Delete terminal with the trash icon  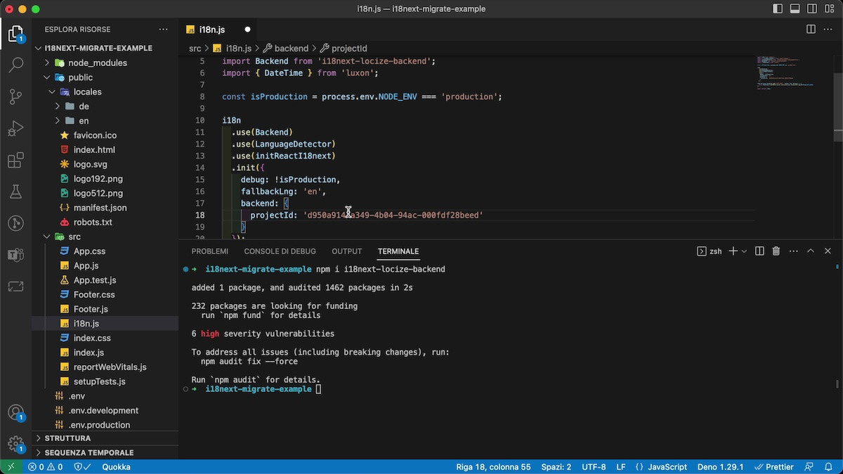776,251
